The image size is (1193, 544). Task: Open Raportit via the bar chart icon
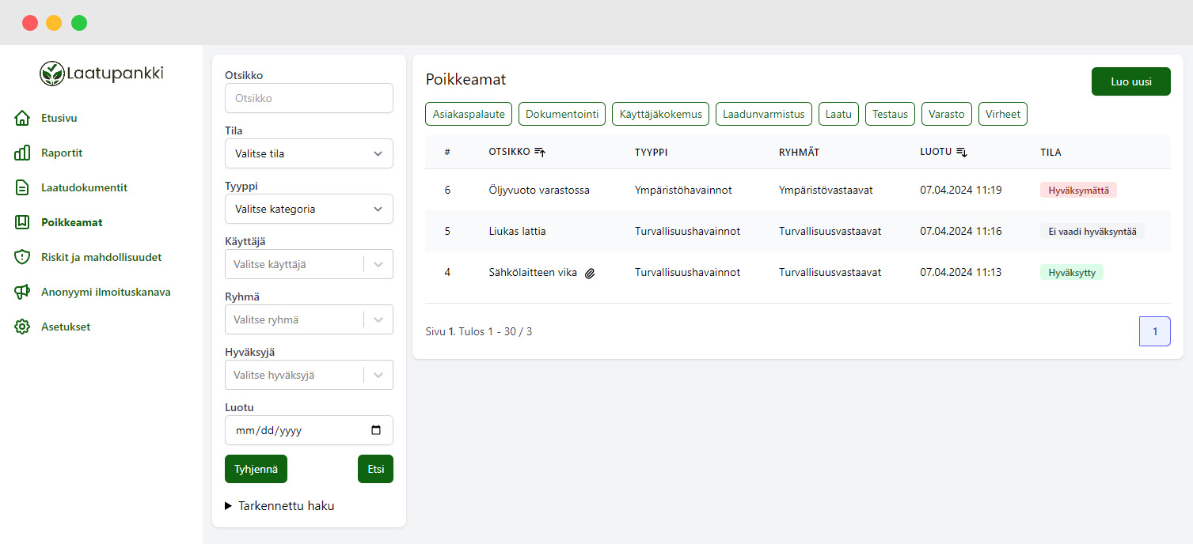22,153
